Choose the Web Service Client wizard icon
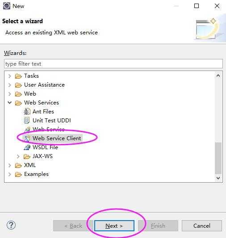This screenshot has width=226, height=238. click(x=27, y=138)
